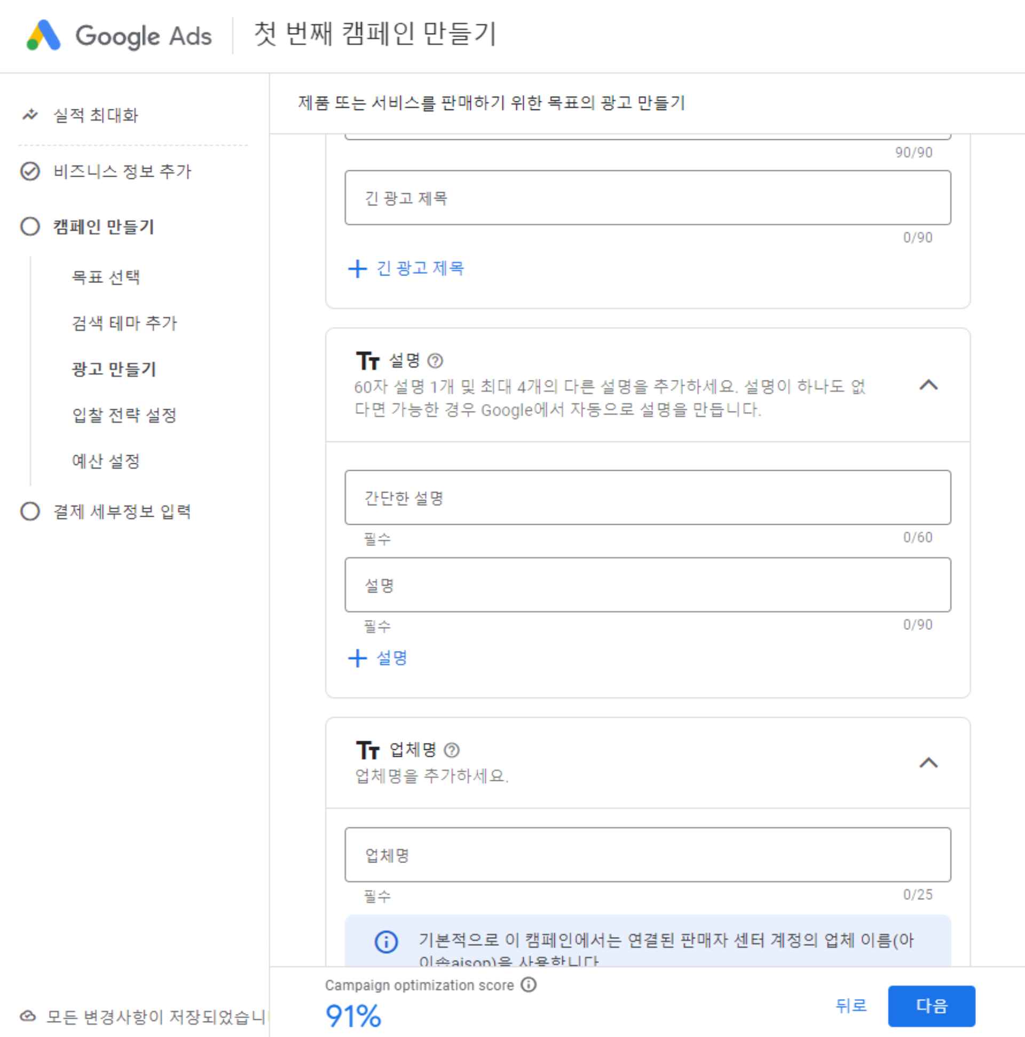
Task: Collapse the 업체명 section
Action: [x=928, y=762]
